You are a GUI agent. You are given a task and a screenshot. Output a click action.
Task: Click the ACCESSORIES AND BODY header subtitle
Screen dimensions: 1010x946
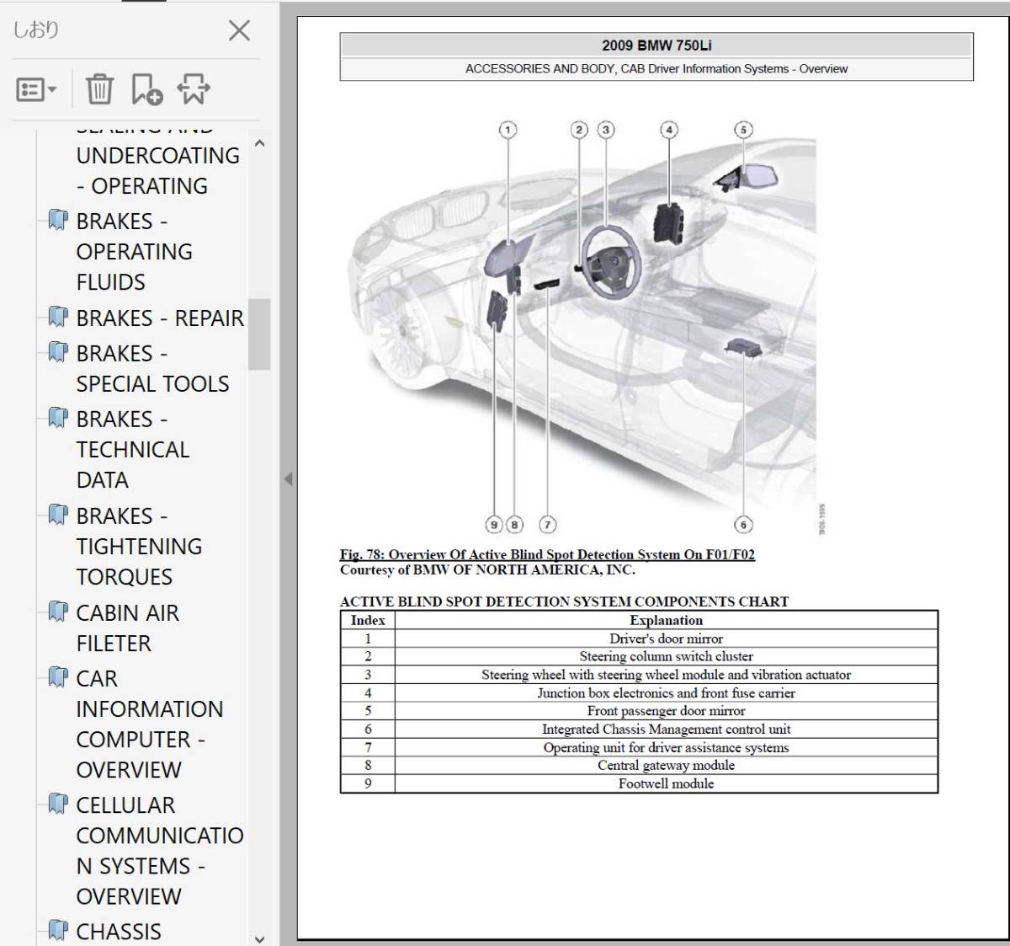click(x=656, y=69)
